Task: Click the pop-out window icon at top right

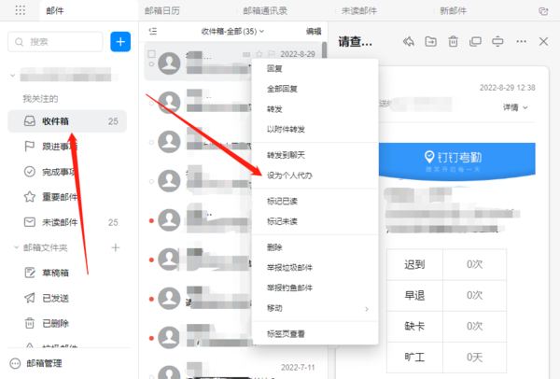Action: 543,11
